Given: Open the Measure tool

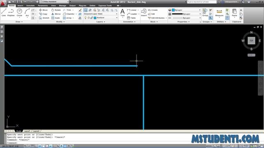Looking at the screenshot, I should coord(219,13).
